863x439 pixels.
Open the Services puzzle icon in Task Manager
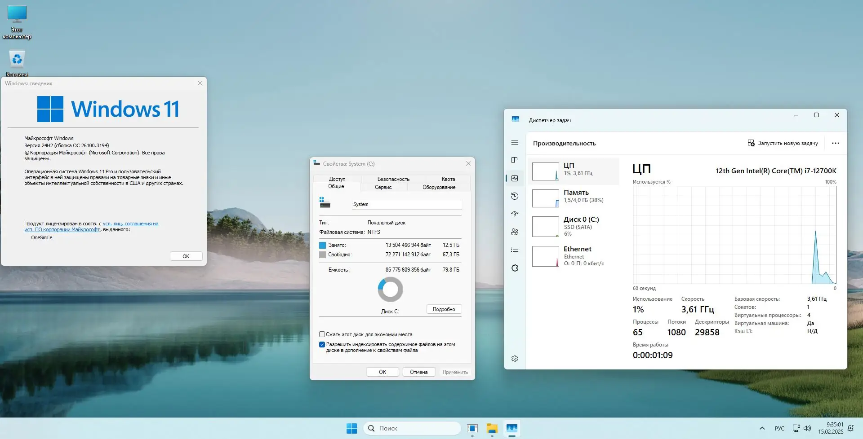[x=515, y=268]
